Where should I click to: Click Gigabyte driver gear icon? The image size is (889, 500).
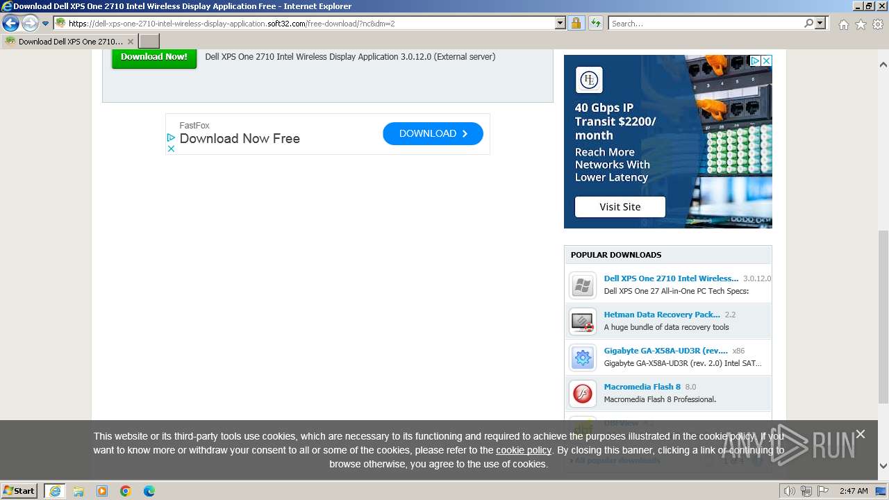tap(583, 358)
